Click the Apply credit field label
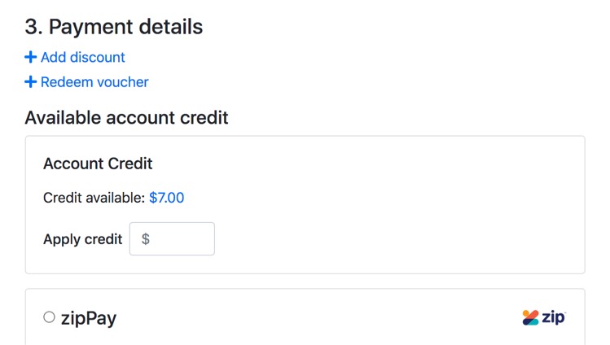This screenshot has width=610, height=345. point(82,239)
